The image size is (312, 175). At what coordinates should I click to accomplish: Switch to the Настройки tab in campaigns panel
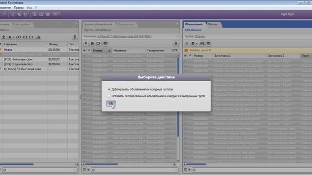[22, 24]
